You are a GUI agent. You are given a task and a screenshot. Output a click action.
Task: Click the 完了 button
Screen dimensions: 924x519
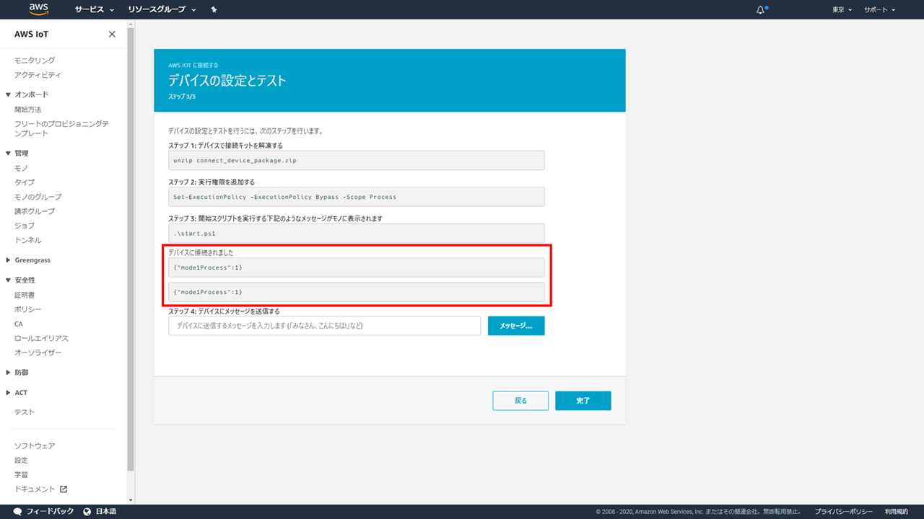[583, 401]
